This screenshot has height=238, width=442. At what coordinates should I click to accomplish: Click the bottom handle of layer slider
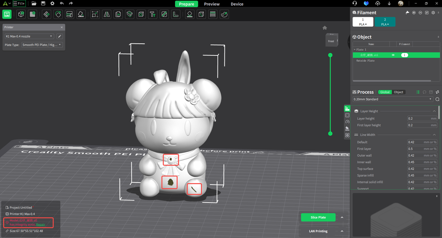(x=330, y=133)
